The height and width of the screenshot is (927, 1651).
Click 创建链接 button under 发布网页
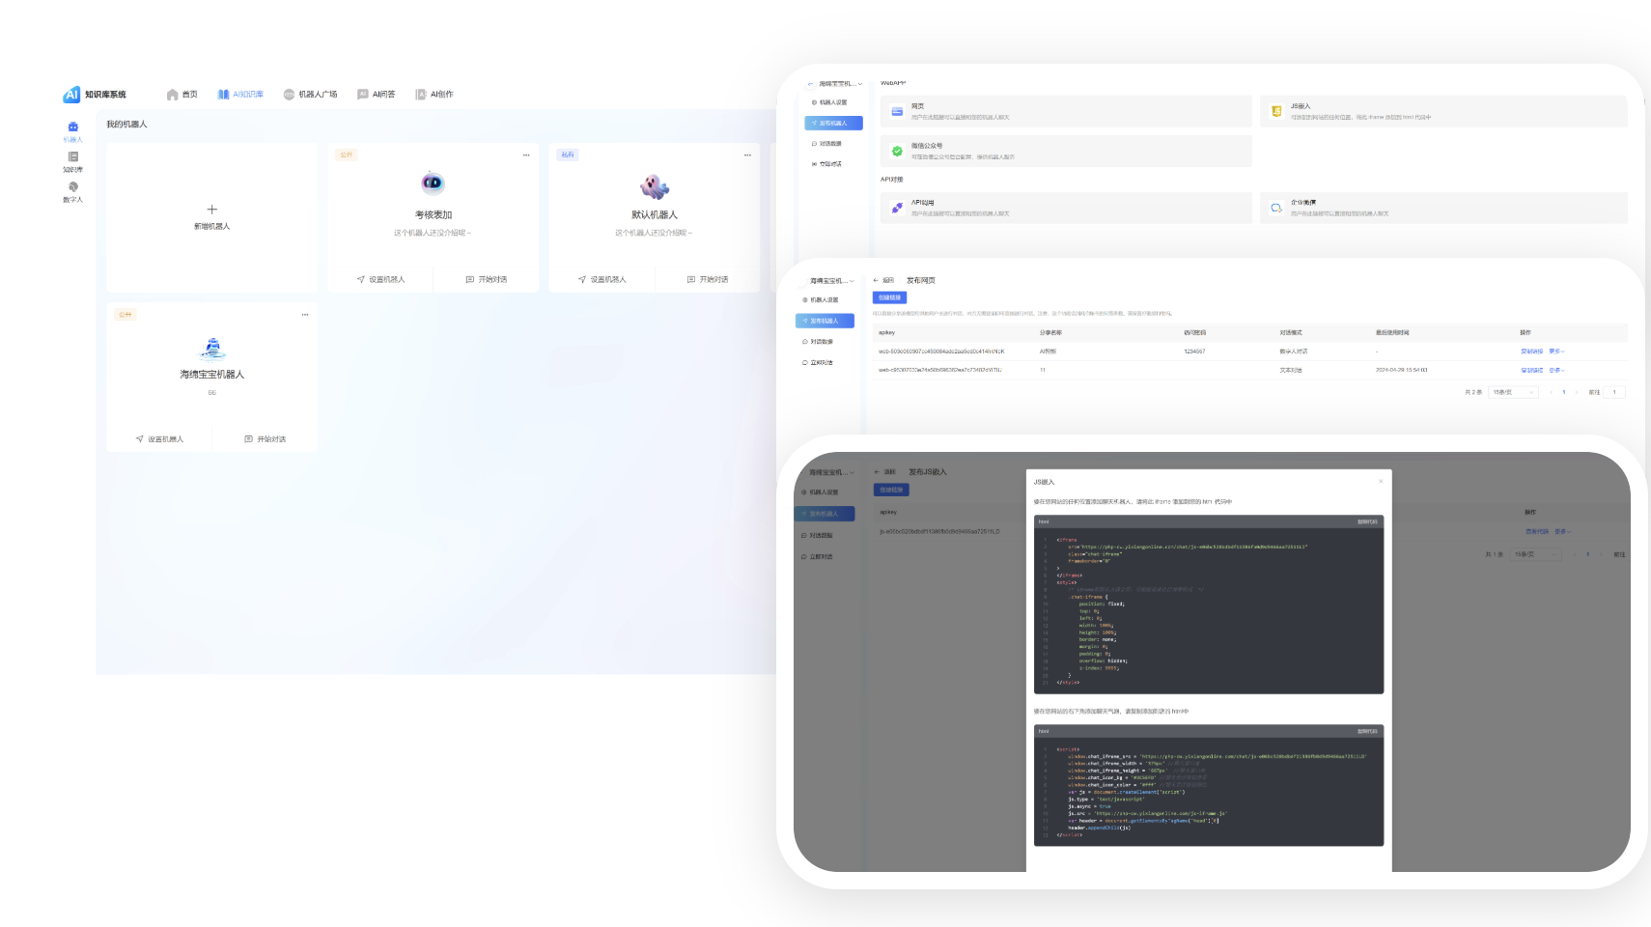coord(889,297)
